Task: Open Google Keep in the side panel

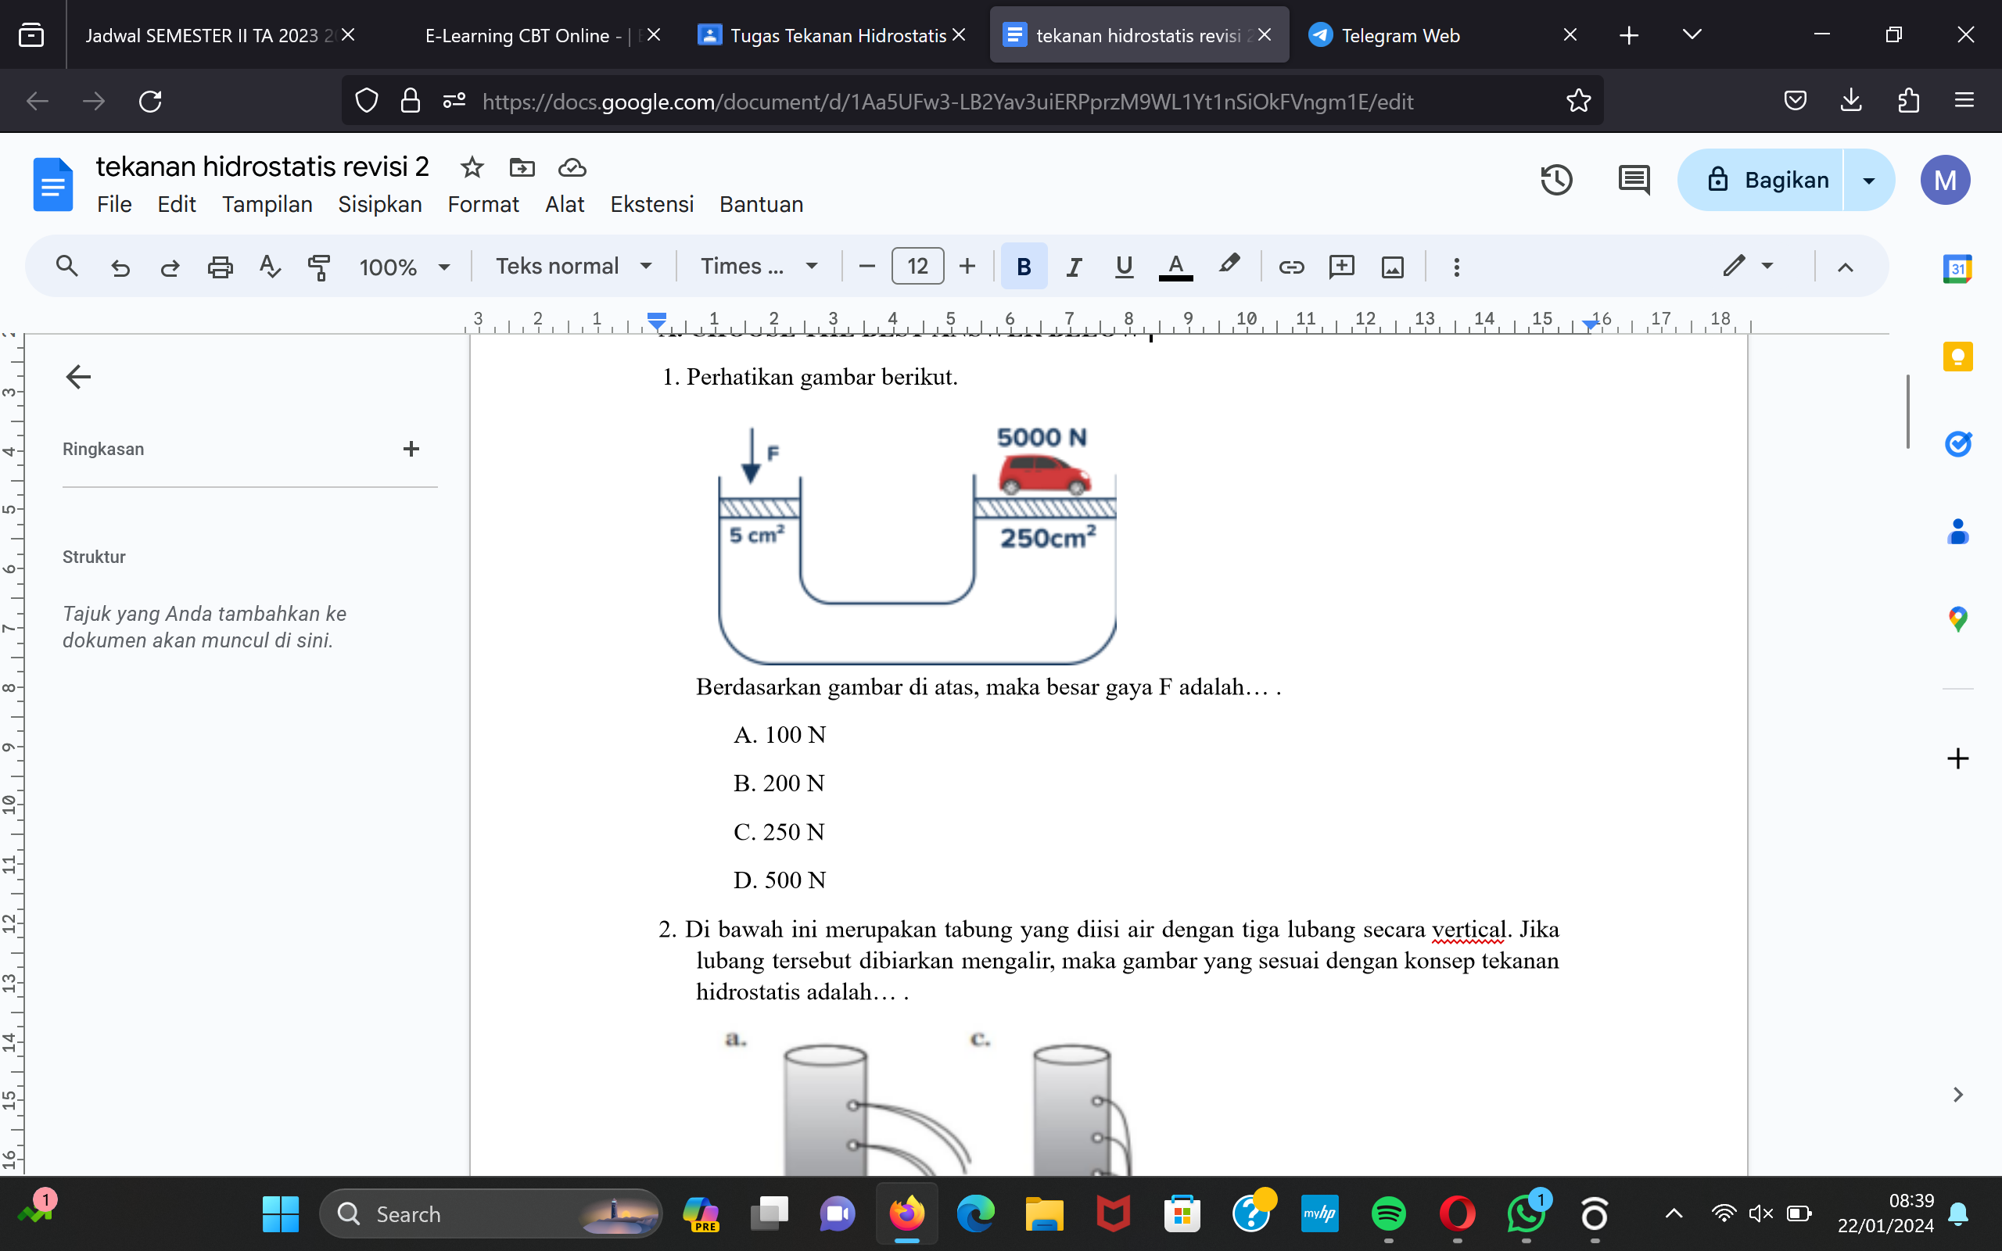Action: click(1957, 357)
